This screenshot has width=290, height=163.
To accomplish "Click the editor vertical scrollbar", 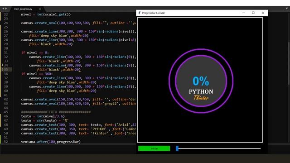I will coord(289,64).
